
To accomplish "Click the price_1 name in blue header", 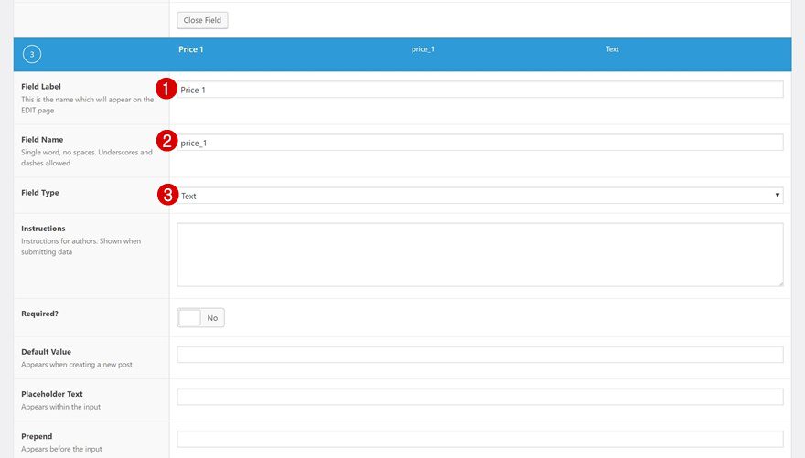I will (423, 49).
